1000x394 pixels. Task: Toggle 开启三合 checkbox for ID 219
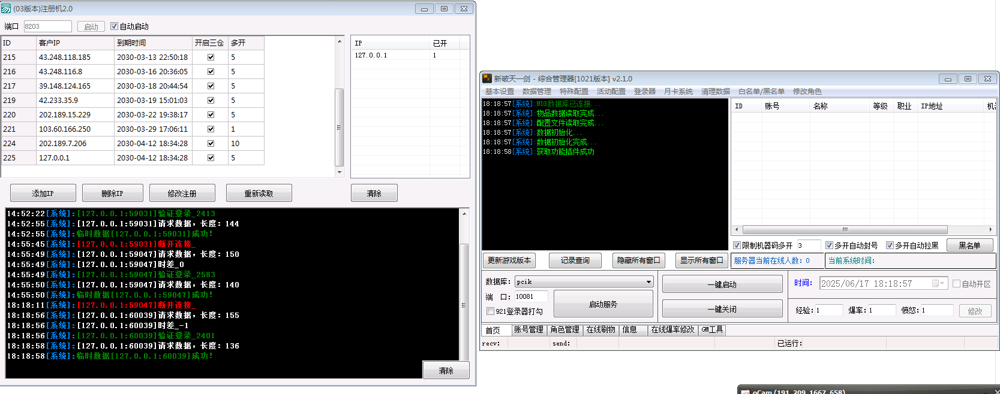click(x=211, y=101)
